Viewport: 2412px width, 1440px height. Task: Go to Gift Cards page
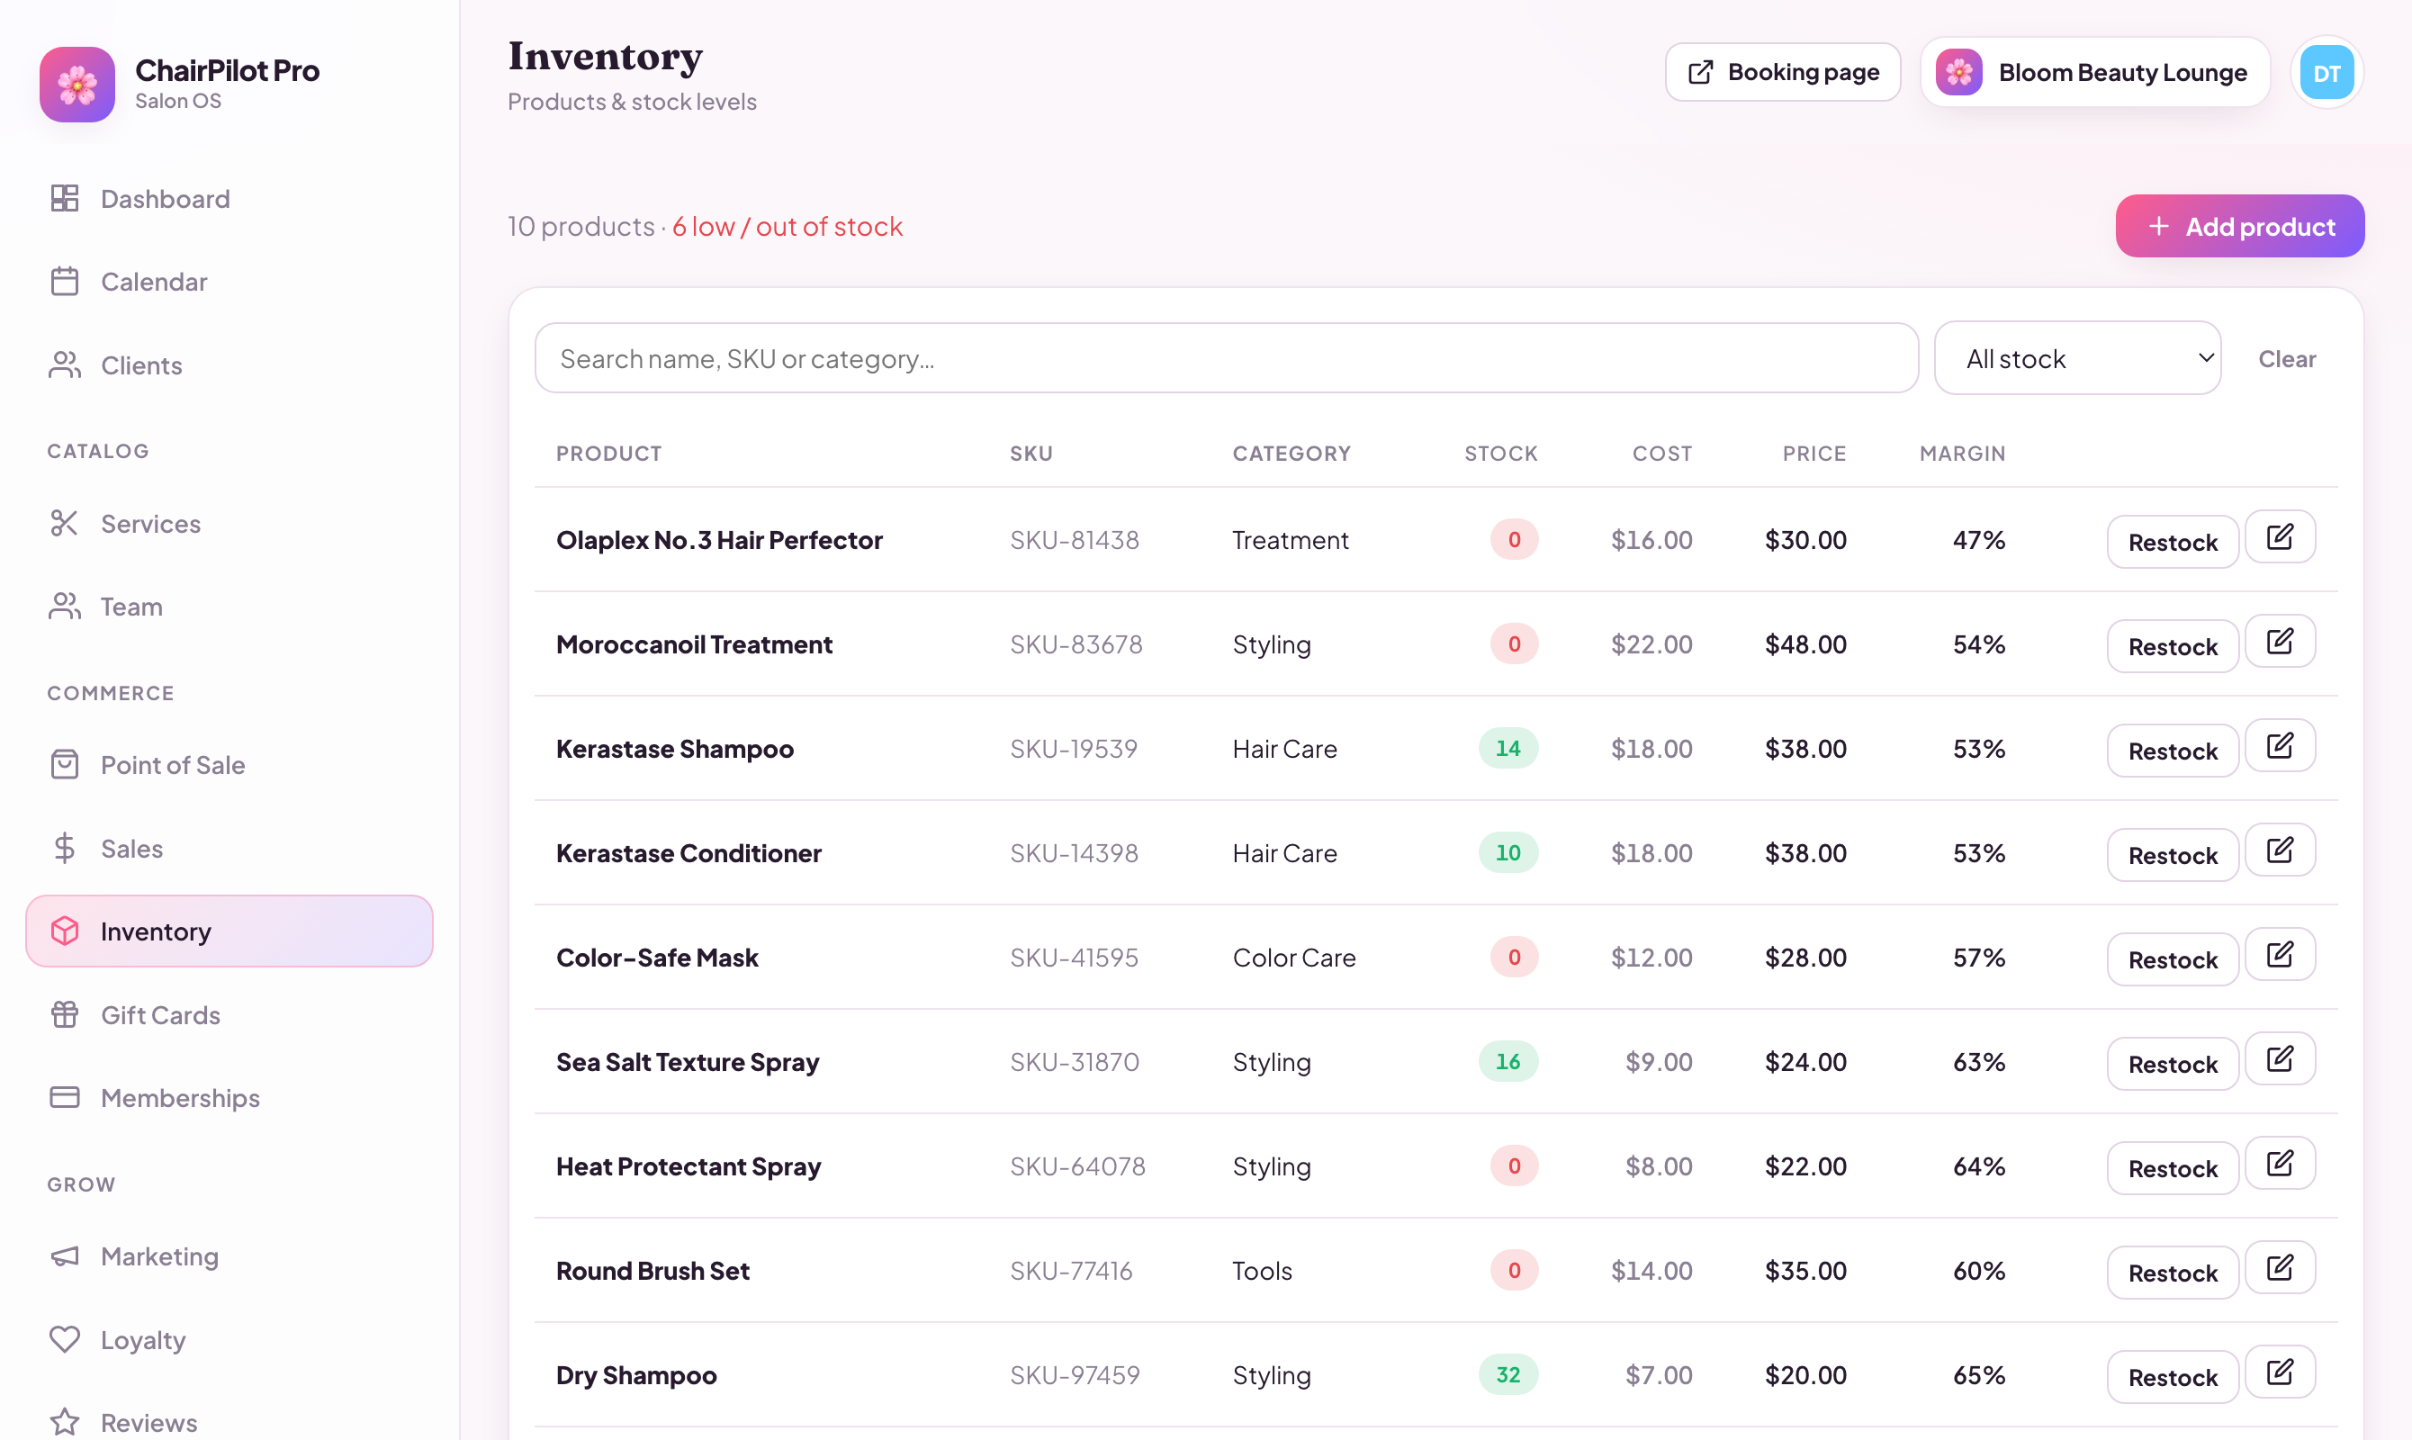click(x=229, y=1015)
